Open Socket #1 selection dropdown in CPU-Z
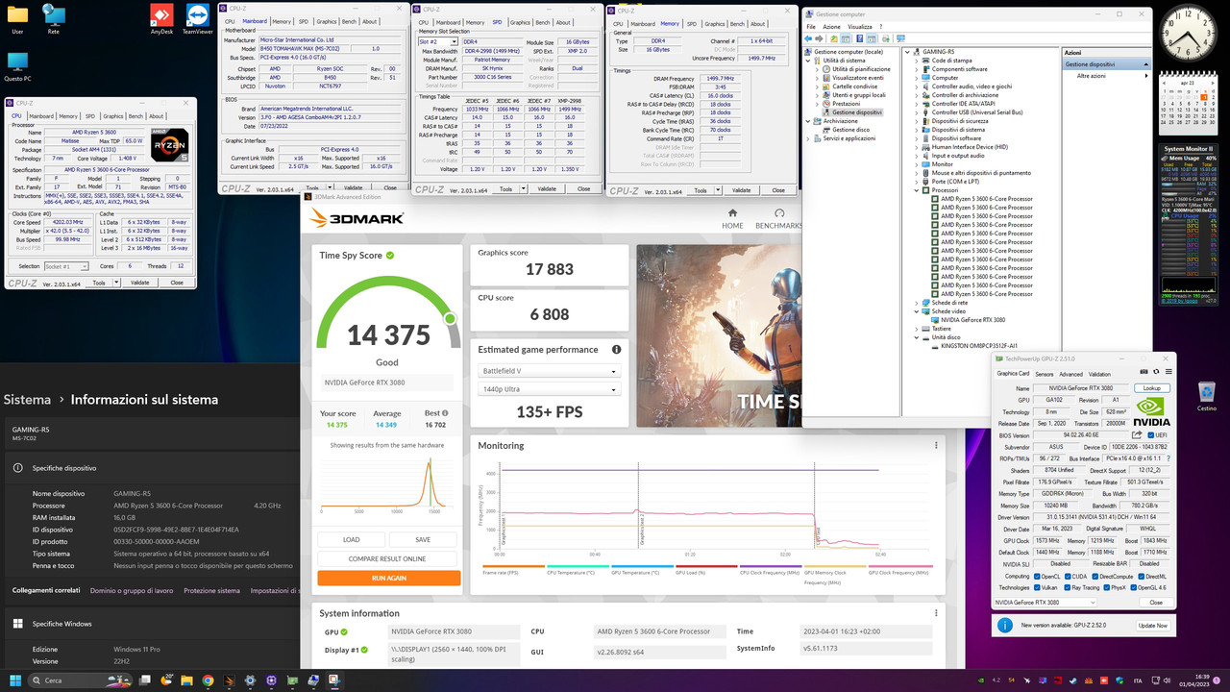 tap(65, 266)
